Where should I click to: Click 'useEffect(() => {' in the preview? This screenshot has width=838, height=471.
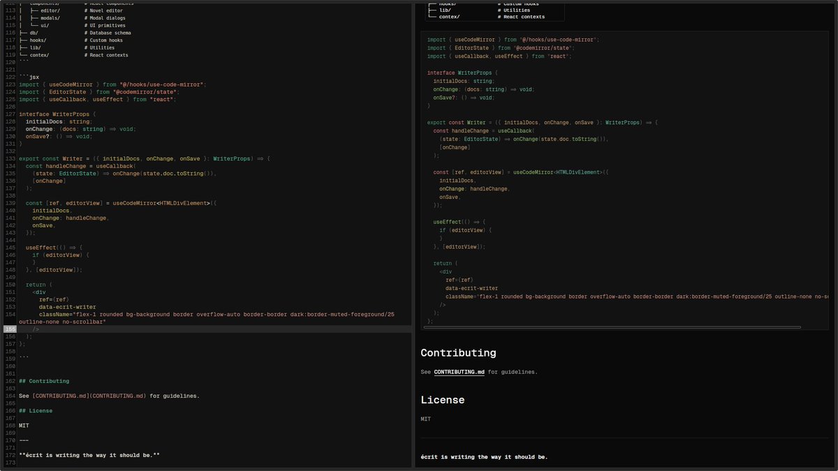point(460,222)
